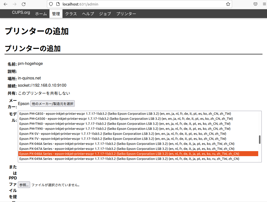Open the ヘルプ tab
The image size is (267, 202).
click(x=88, y=14)
